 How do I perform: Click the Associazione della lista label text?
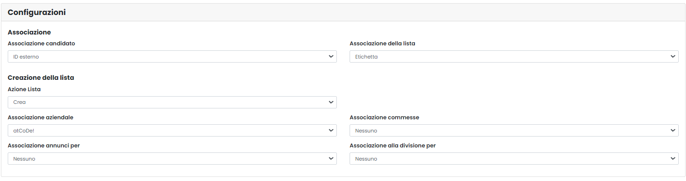point(382,44)
